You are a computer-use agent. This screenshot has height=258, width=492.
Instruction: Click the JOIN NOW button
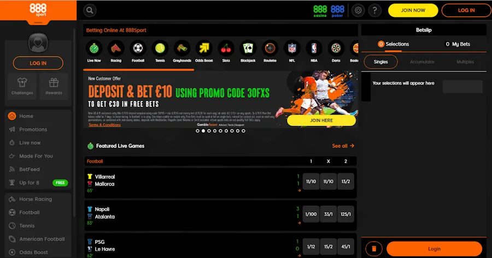click(x=413, y=10)
